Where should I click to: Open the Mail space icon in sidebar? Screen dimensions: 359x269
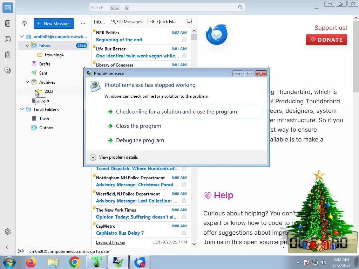[8, 8]
